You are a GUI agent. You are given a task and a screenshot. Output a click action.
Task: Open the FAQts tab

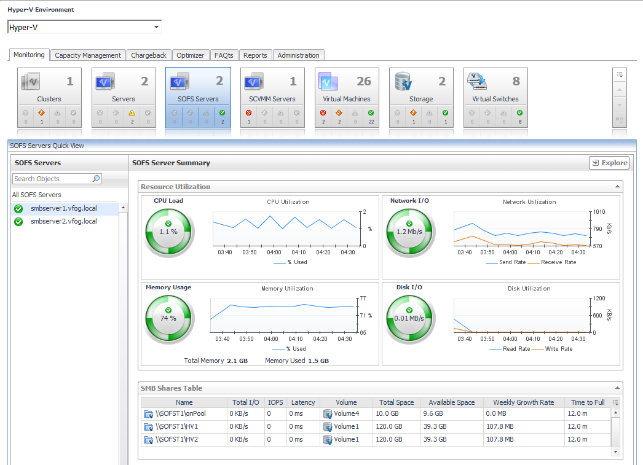click(224, 55)
